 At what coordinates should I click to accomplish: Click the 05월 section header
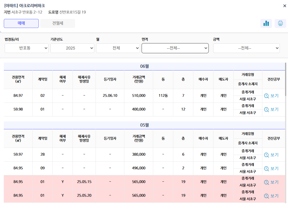[144, 125]
